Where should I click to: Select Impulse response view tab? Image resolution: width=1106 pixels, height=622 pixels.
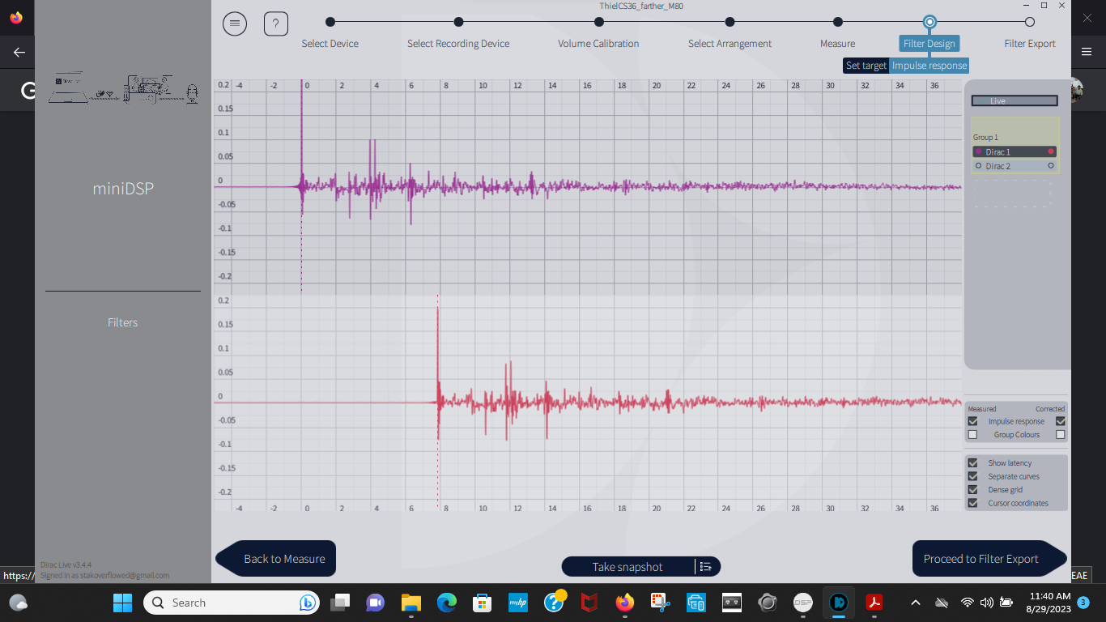pos(929,66)
